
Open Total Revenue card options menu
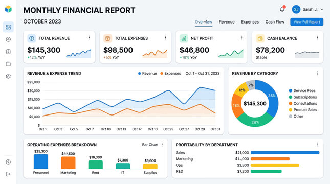89,38
